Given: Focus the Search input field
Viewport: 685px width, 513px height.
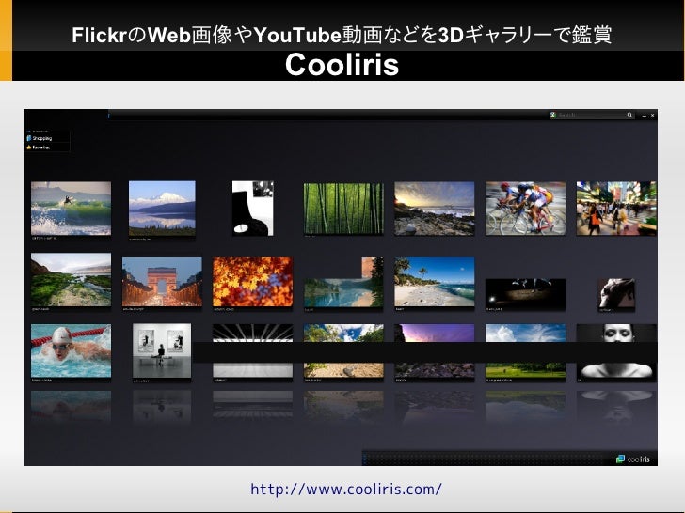Looking at the screenshot, I should pos(592,115).
